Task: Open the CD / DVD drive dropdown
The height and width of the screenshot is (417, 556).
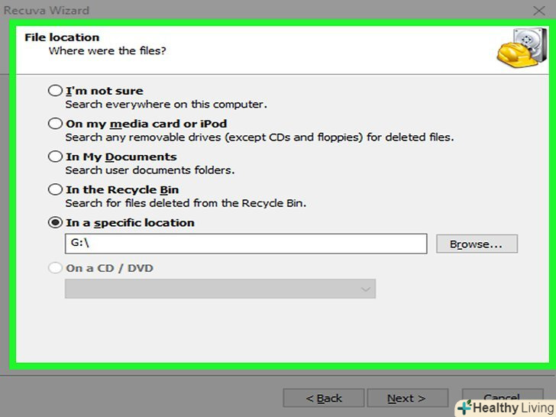Action: [x=220, y=289]
